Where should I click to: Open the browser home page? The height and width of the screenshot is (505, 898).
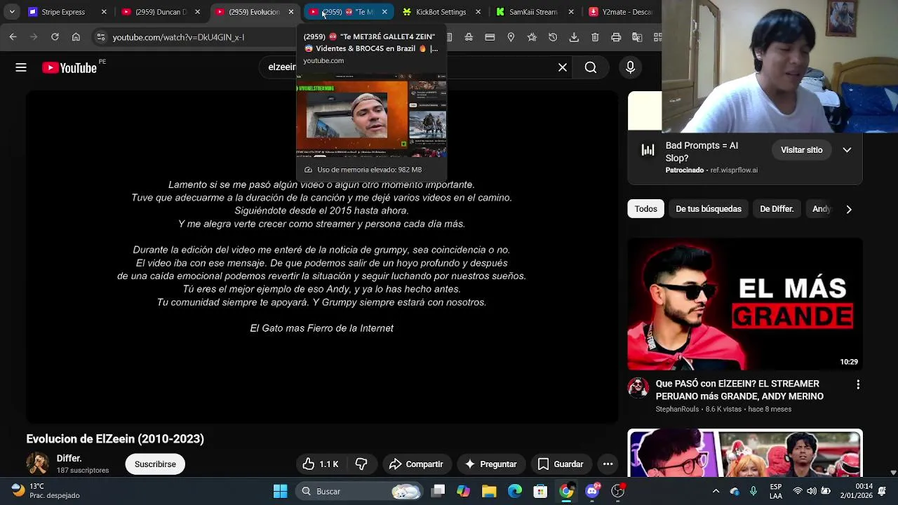(76, 37)
